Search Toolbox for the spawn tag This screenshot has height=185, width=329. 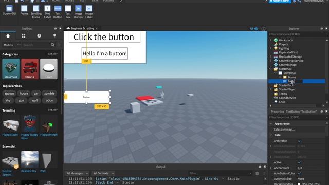click(x=9, y=93)
